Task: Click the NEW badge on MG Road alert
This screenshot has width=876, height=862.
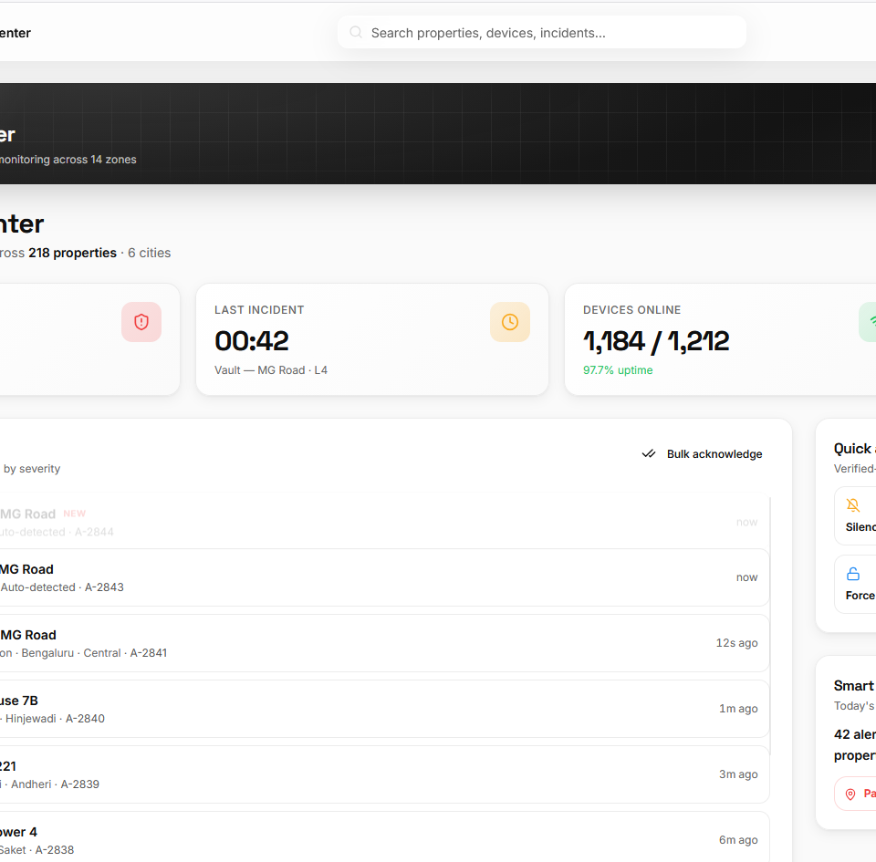Action: pos(74,514)
